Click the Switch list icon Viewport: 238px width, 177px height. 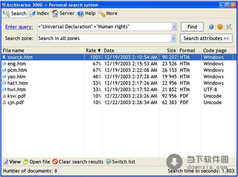(108, 162)
